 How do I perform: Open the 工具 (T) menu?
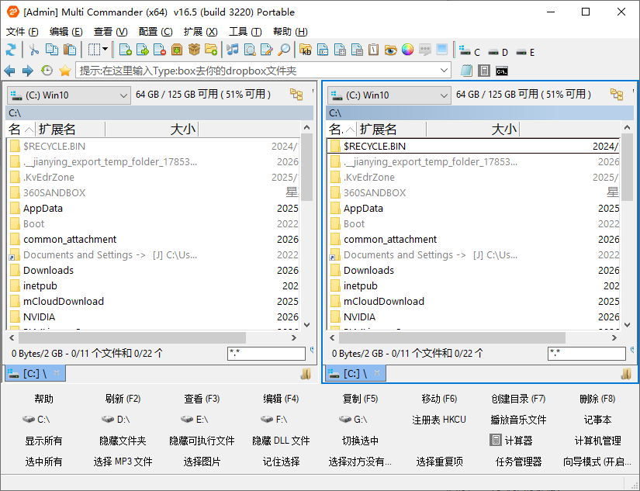point(245,32)
